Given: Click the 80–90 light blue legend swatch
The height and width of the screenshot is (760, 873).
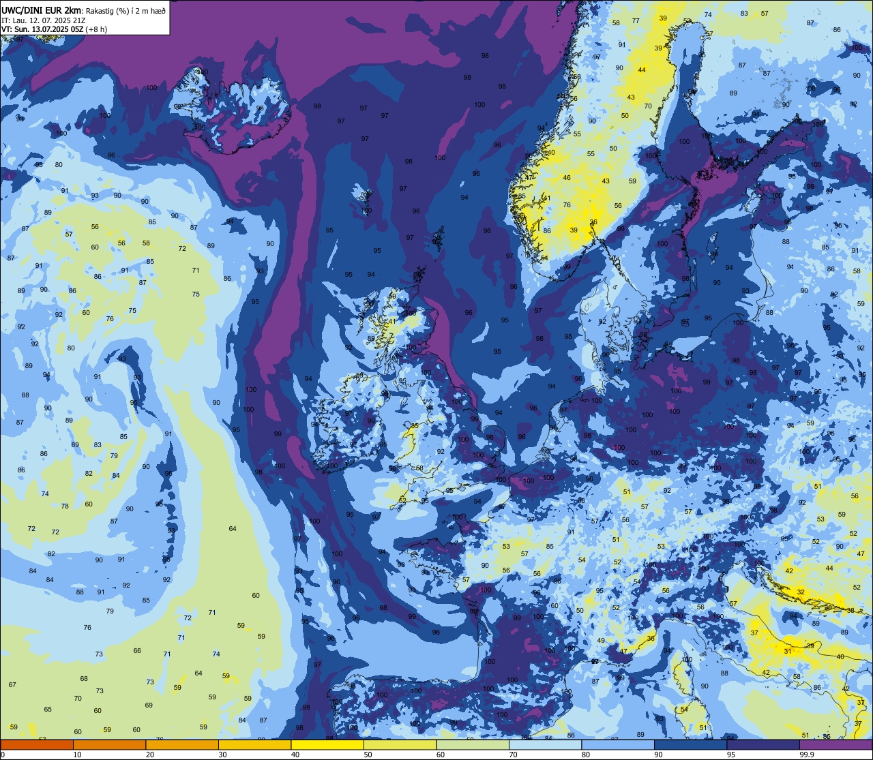Looking at the screenshot, I should point(618,744).
